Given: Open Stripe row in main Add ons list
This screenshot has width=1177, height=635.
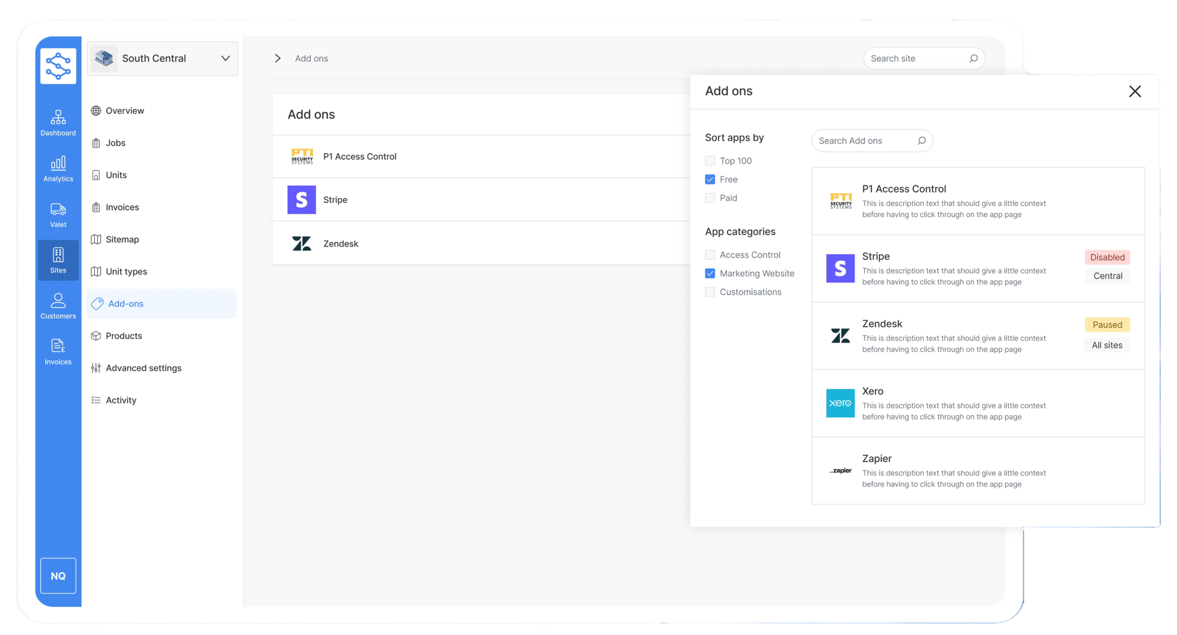Looking at the screenshot, I should point(481,200).
